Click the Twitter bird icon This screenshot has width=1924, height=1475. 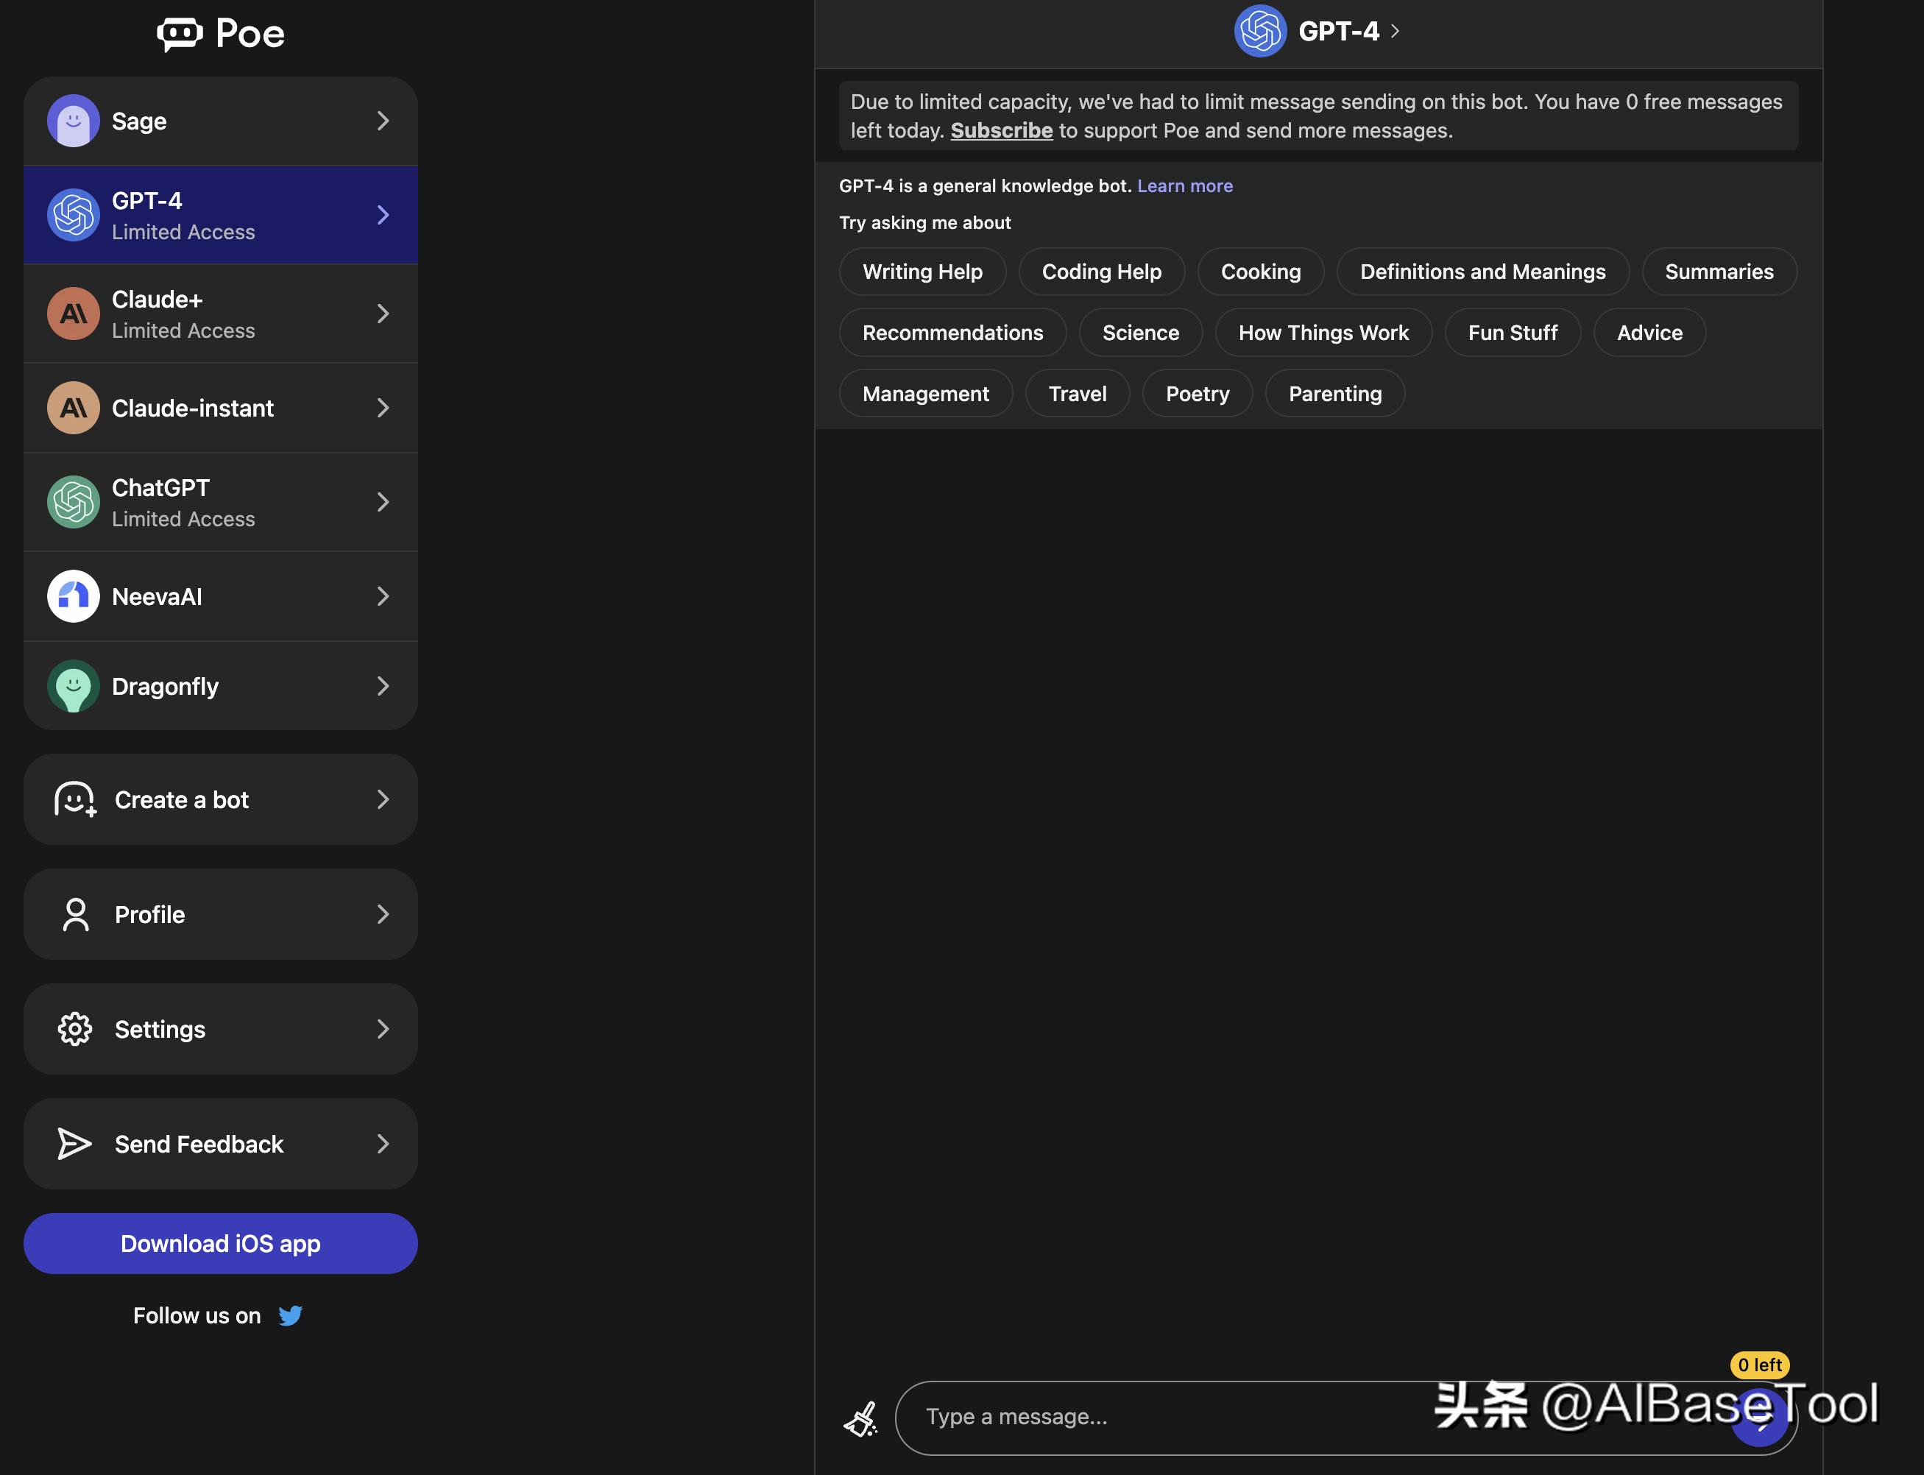click(x=291, y=1315)
